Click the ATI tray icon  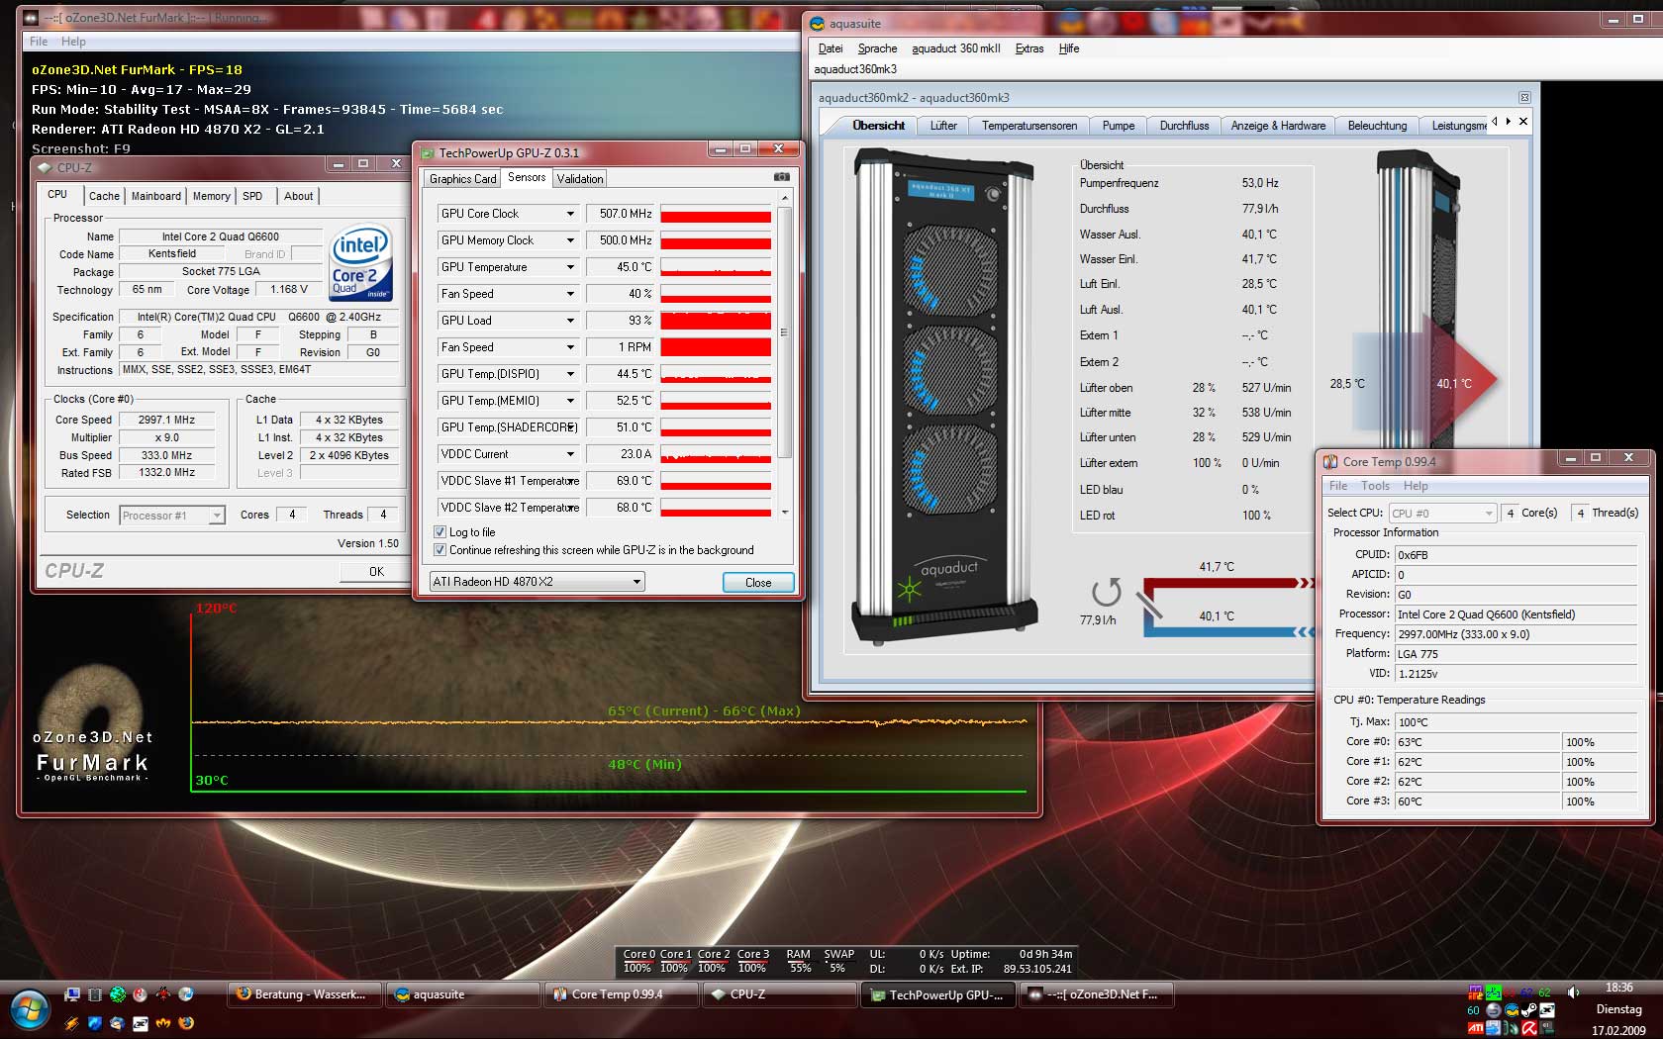click(x=1475, y=1028)
